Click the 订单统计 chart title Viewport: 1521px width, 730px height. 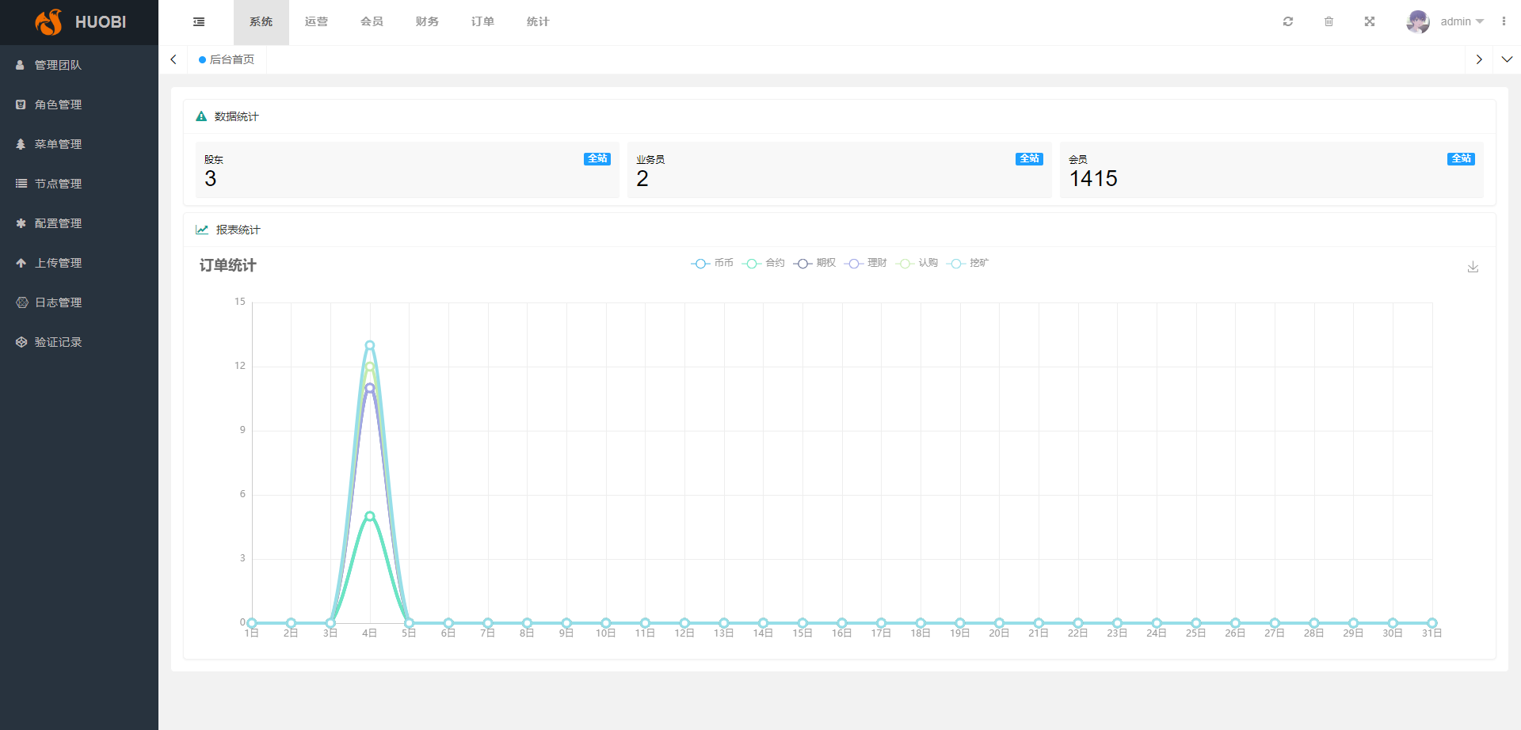point(228,265)
